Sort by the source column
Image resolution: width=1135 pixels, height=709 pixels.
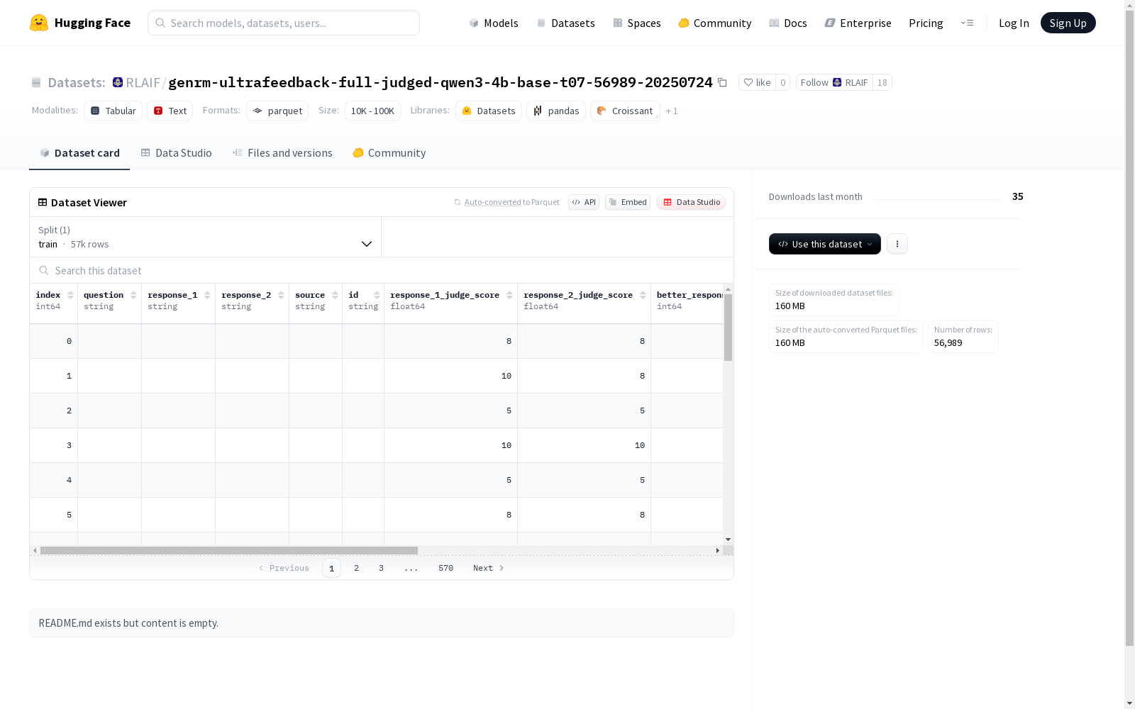tap(335, 295)
